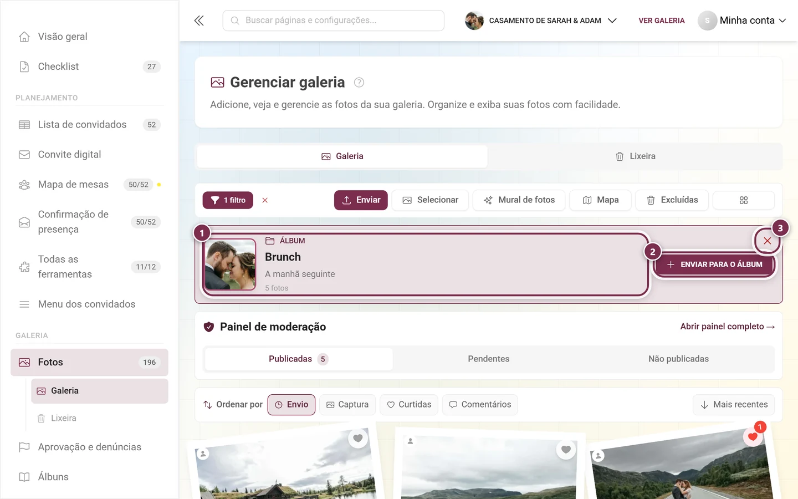Open the Mais recentes sort order dropdown

734,405
